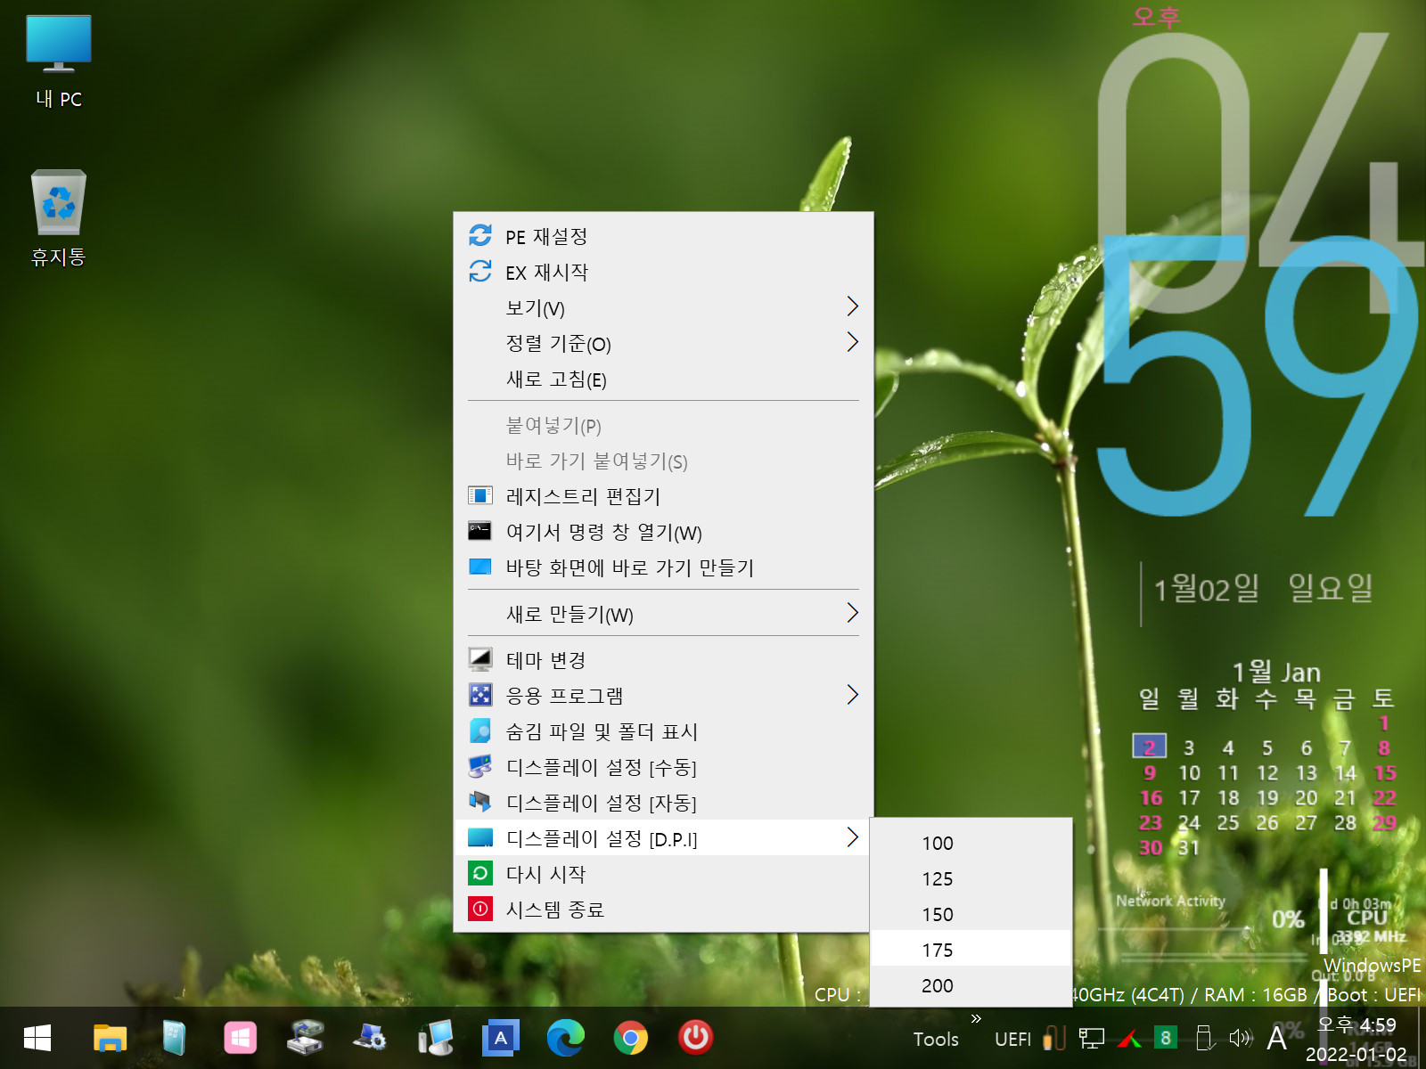Expand the 정렬 기준(O) submenu
This screenshot has height=1069, width=1426.
coord(663,343)
